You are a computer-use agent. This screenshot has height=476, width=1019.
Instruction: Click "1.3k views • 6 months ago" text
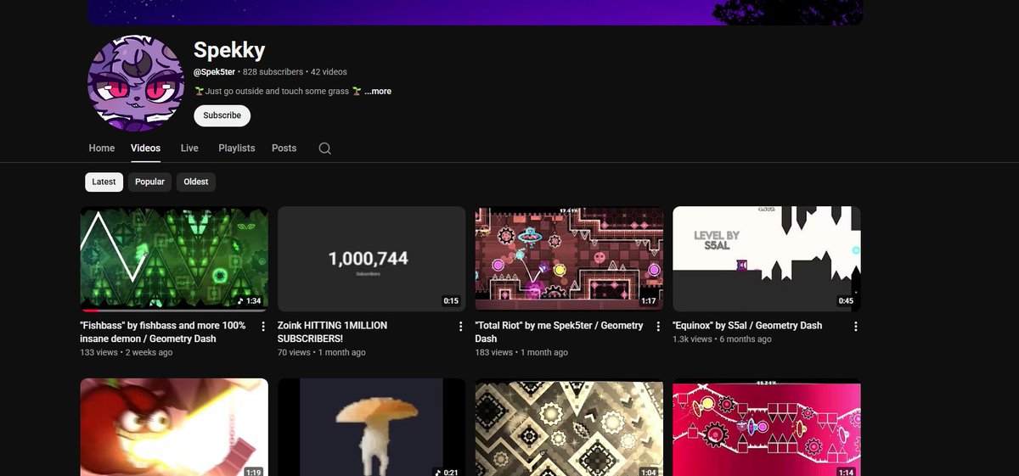coord(723,339)
